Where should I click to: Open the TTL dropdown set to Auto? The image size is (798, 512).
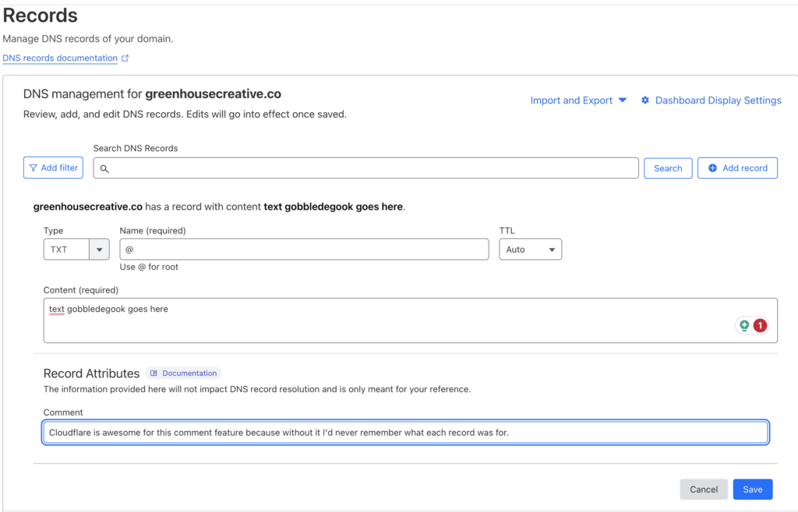click(x=530, y=249)
